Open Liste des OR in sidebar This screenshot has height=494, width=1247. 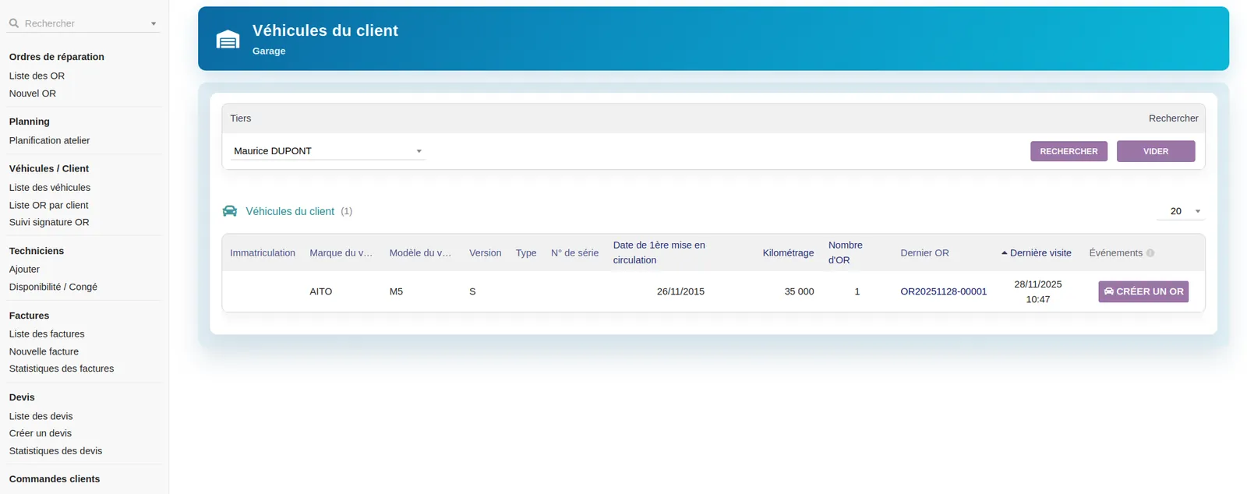[37, 76]
